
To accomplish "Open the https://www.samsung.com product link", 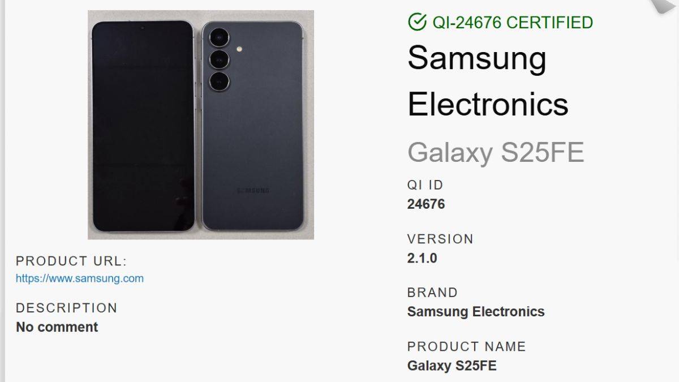I will pyautogui.click(x=80, y=278).
